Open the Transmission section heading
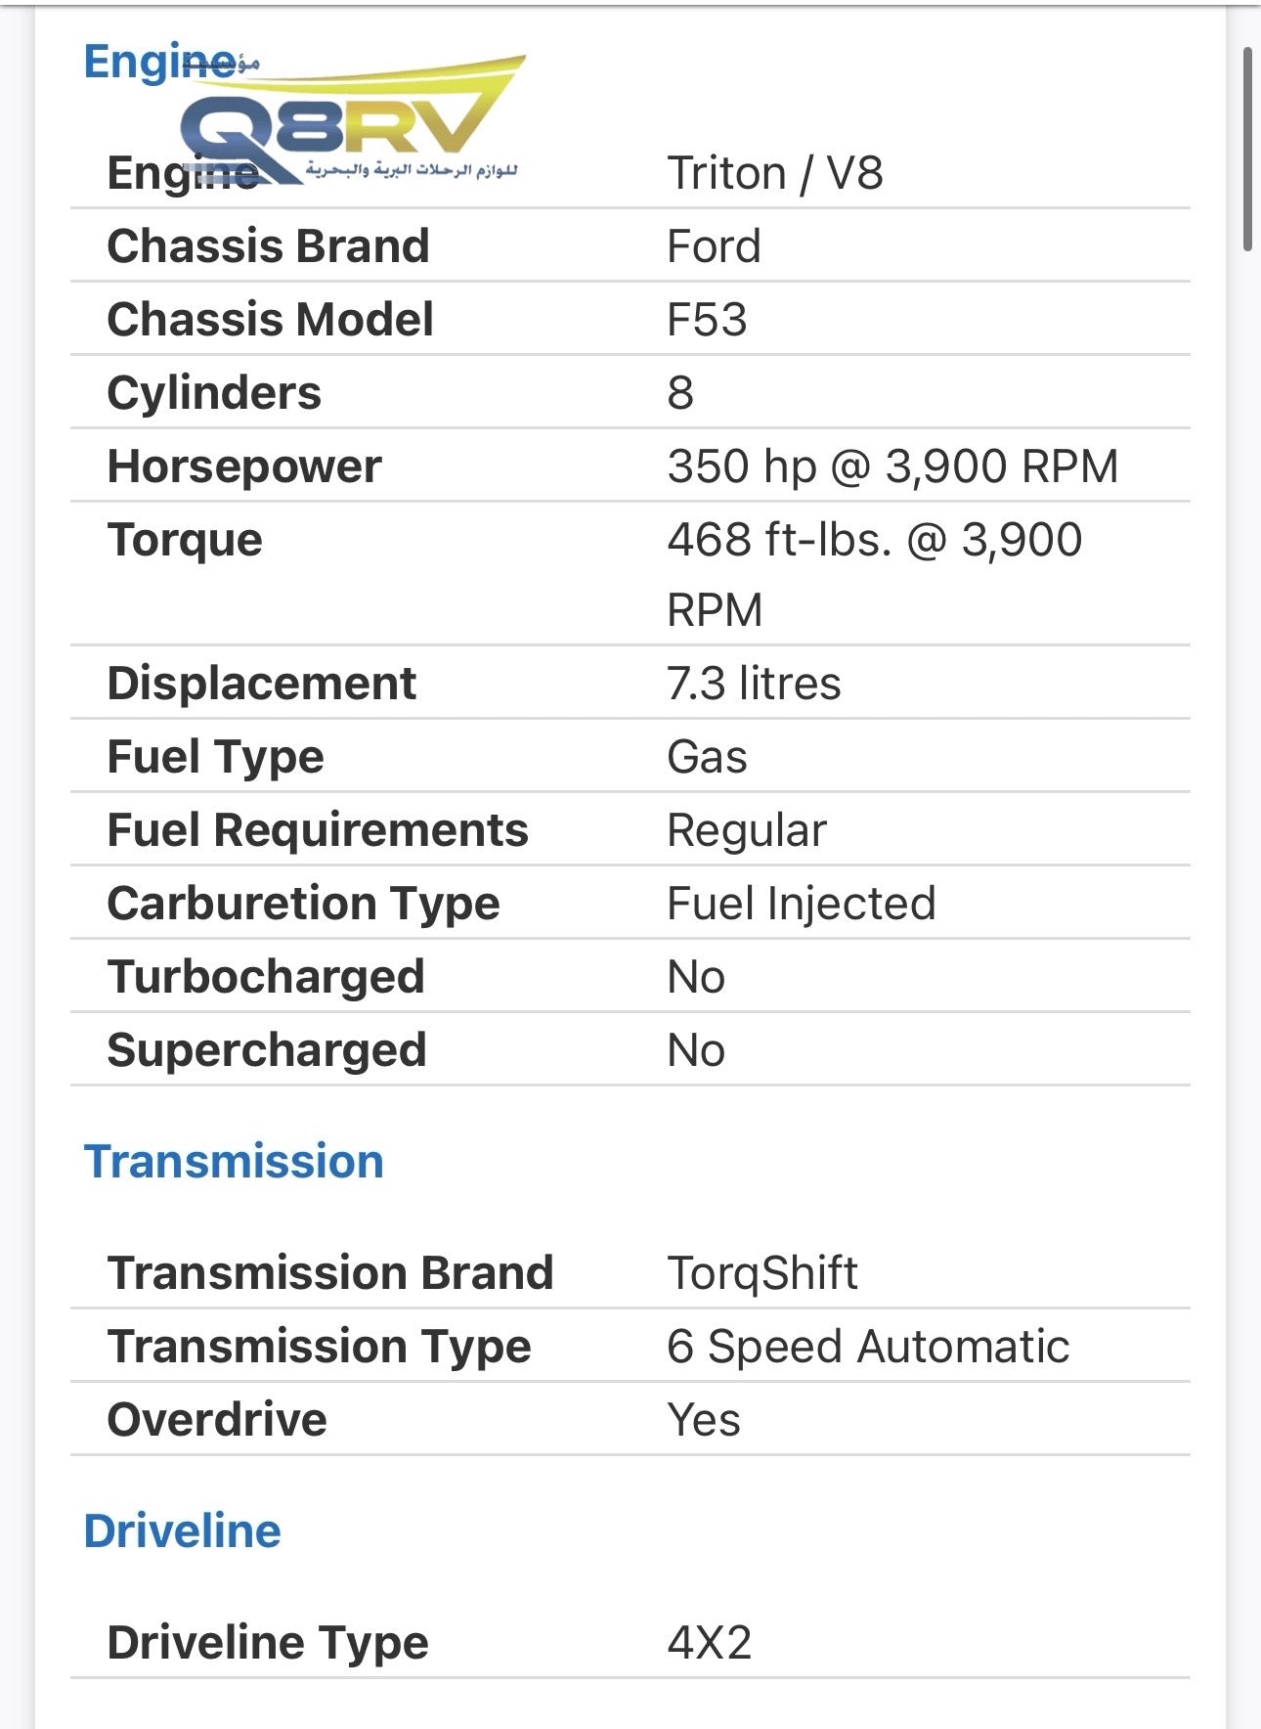 (234, 1162)
